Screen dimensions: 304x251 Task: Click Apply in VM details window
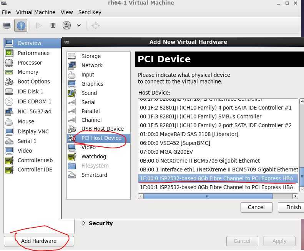click(x=279, y=241)
